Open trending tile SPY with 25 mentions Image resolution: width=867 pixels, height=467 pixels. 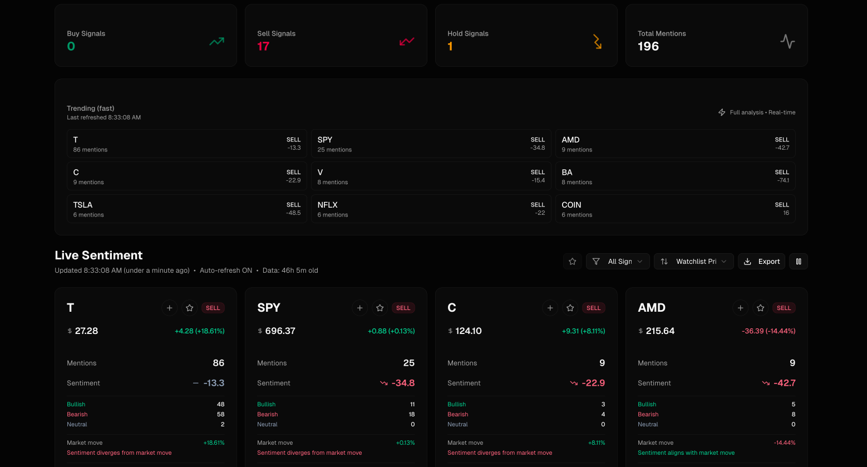click(x=431, y=144)
